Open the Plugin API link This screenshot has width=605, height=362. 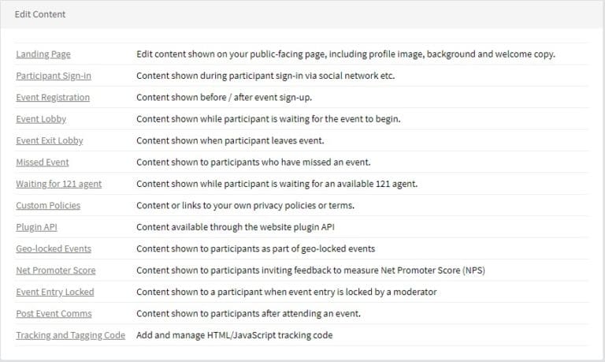coord(37,227)
